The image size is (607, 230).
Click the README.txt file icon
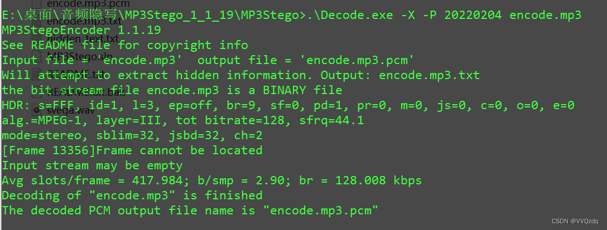coord(37,74)
